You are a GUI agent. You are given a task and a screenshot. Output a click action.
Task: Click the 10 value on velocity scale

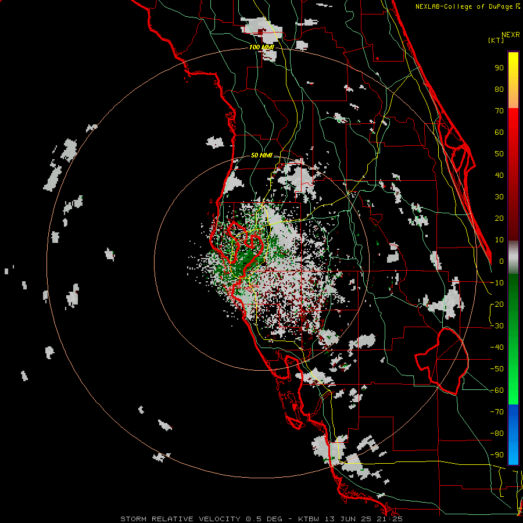tap(499, 240)
